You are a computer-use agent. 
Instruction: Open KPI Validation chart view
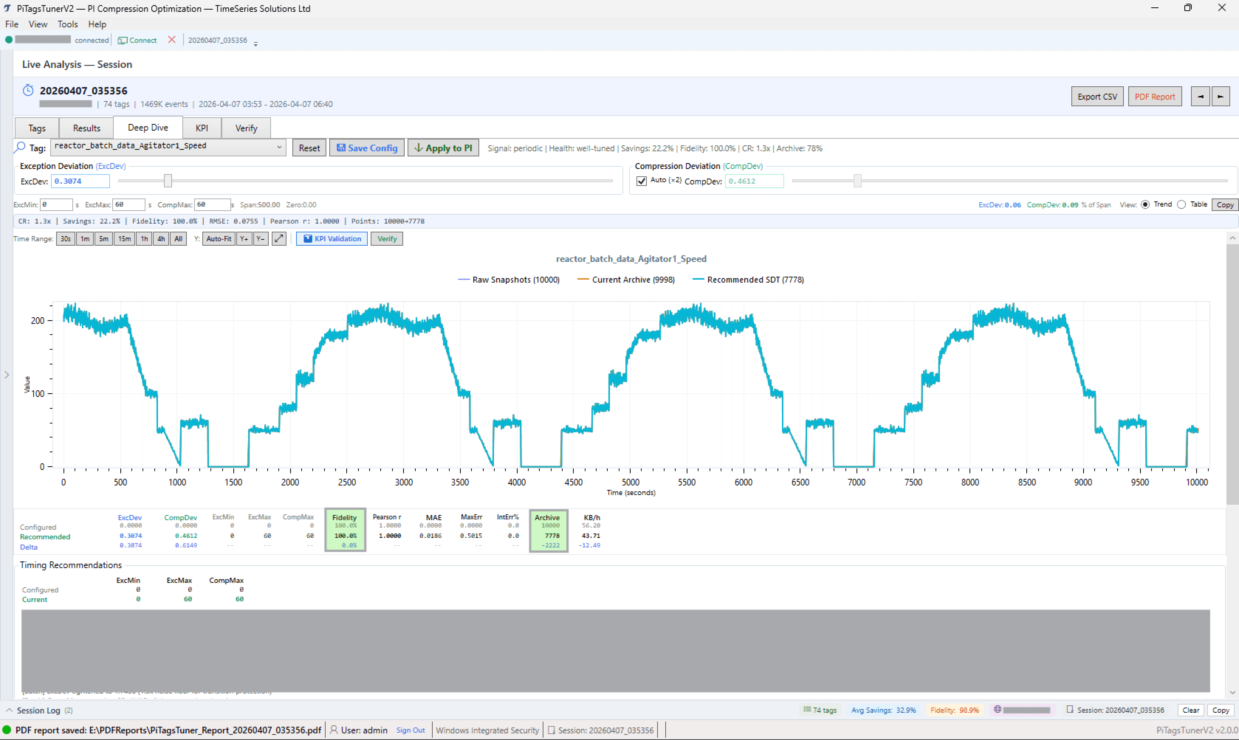(332, 239)
